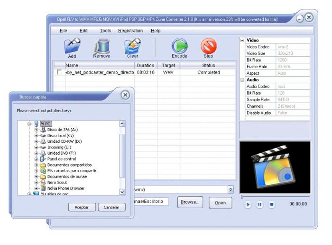332x245 pixels.
Task: Select the Nero Scout icon
Action: [x=43, y=182]
